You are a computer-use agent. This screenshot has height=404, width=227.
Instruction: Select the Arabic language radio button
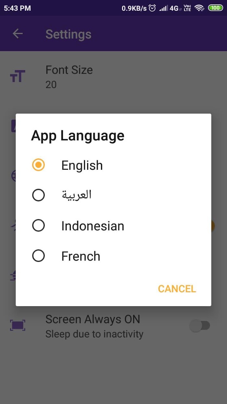(x=39, y=195)
